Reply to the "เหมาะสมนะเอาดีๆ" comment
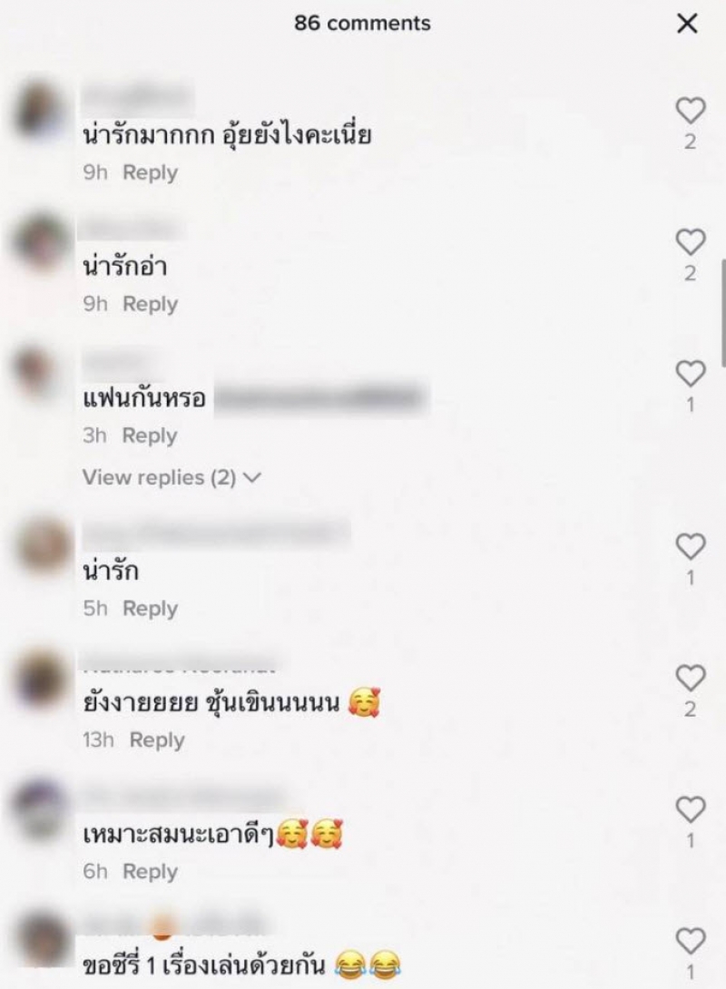This screenshot has height=989, width=726. 150,872
